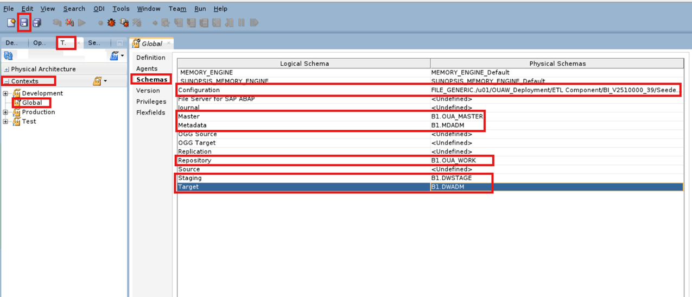Click the Physical Schemas column header
The image size is (692, 297).
[557, 64]
